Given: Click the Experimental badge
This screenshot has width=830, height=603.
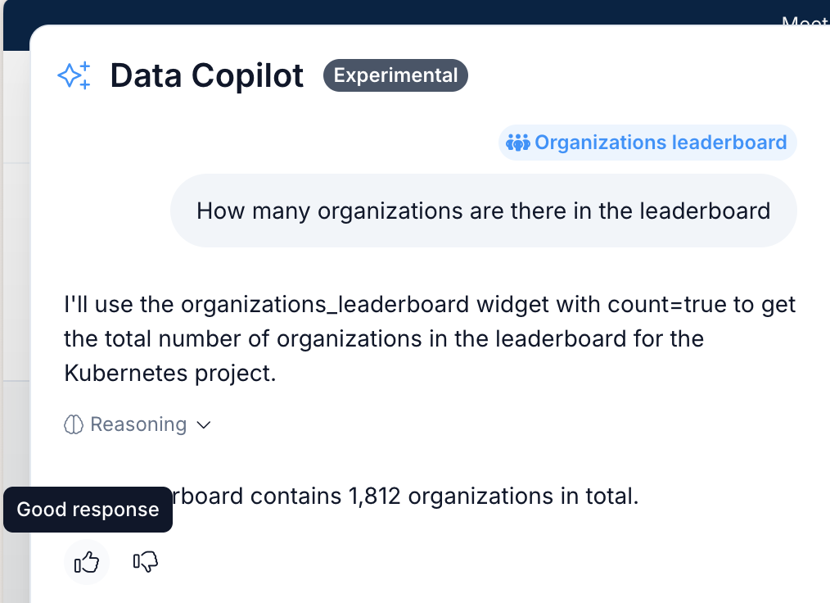Looking at the screenshot, I should tap(395, 75).
